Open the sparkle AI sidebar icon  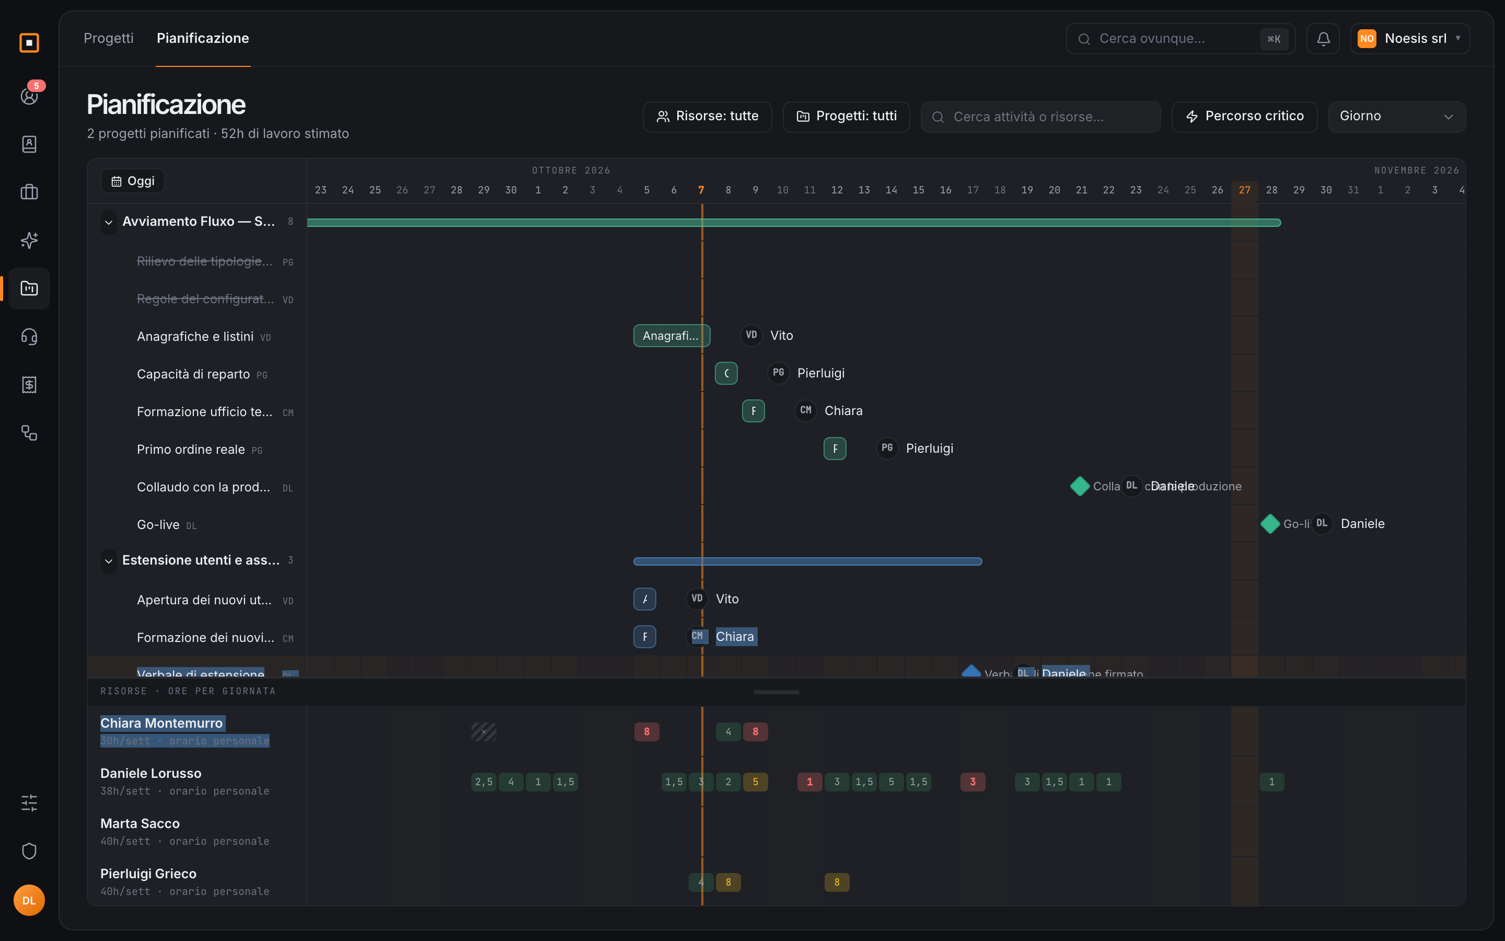point(29,240)
